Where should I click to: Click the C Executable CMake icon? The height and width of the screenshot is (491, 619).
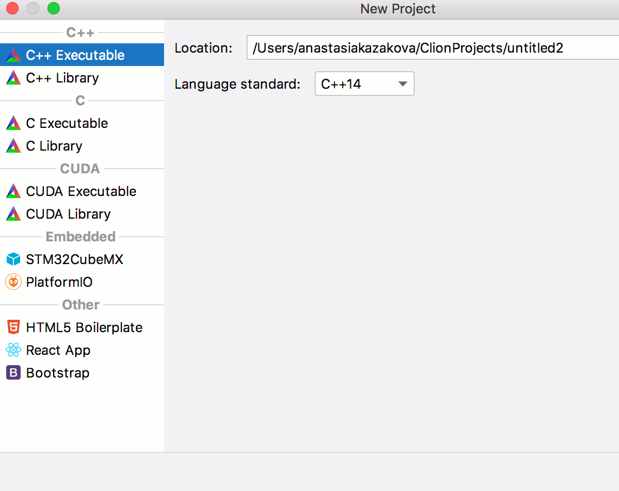[13, 123]
